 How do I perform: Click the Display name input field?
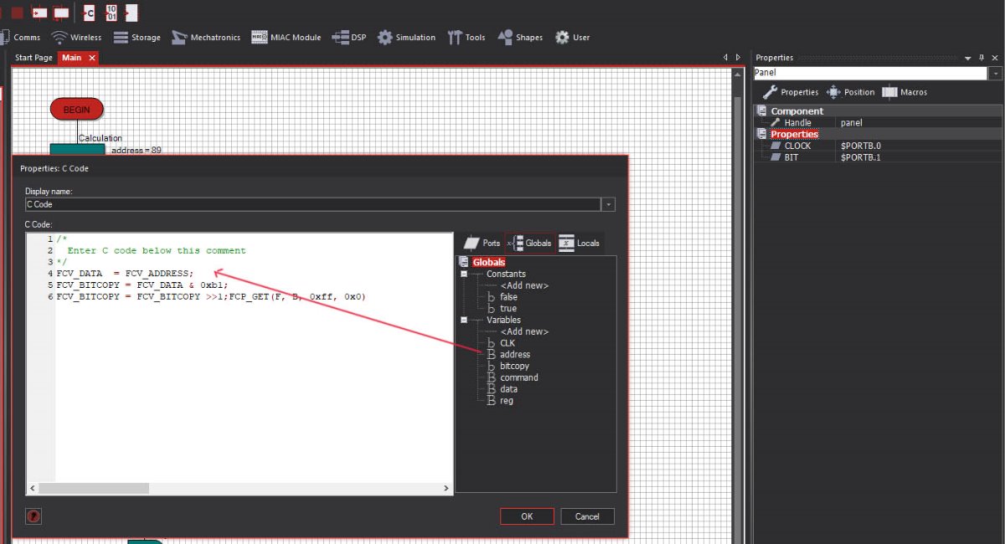coord(313,204)
